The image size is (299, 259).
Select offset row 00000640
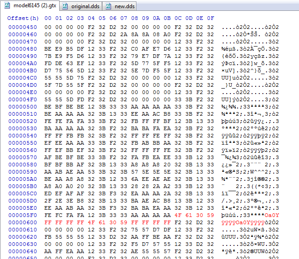click(x=23, y=251)
